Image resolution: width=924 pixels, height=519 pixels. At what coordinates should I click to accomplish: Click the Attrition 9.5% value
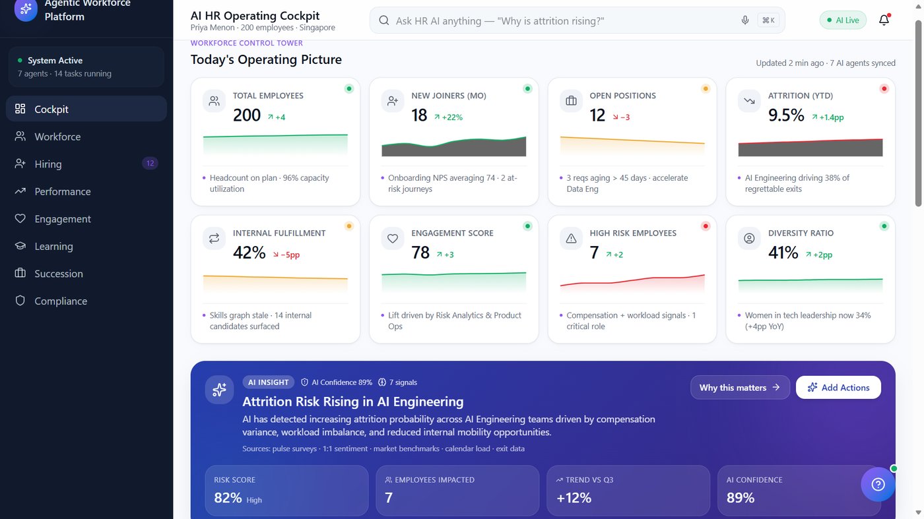point(786,115)
